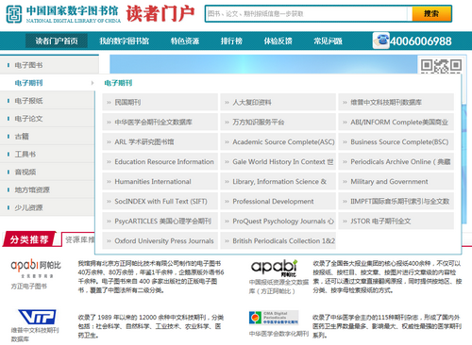Viewport: 472px width, 345px height.
Task: Switch to the 资源库推荐 tab
Action: coord(78,239)
